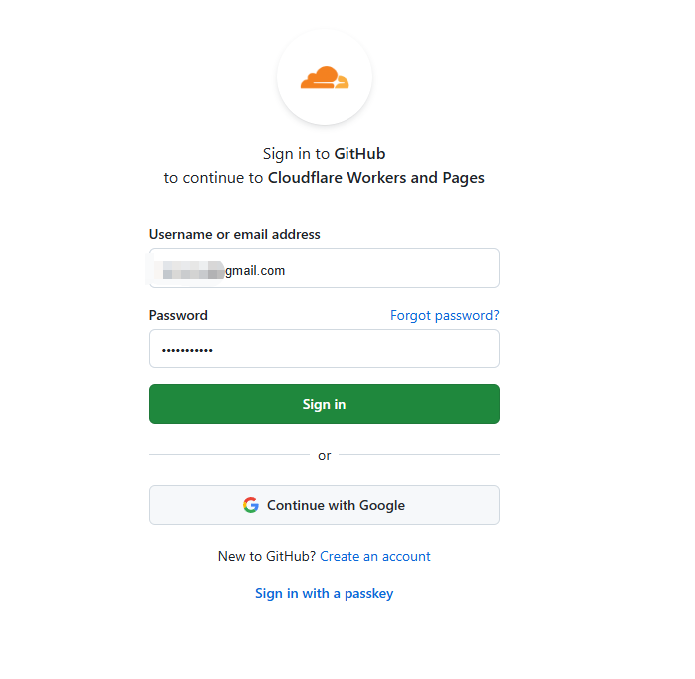Click "Cloudflare Workers and Pages" heading text
The image size is (695, 679).
point(376,178)
